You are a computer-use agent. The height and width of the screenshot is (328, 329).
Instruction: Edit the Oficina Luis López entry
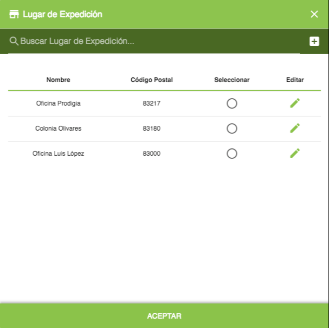click(x=295, y=153)
